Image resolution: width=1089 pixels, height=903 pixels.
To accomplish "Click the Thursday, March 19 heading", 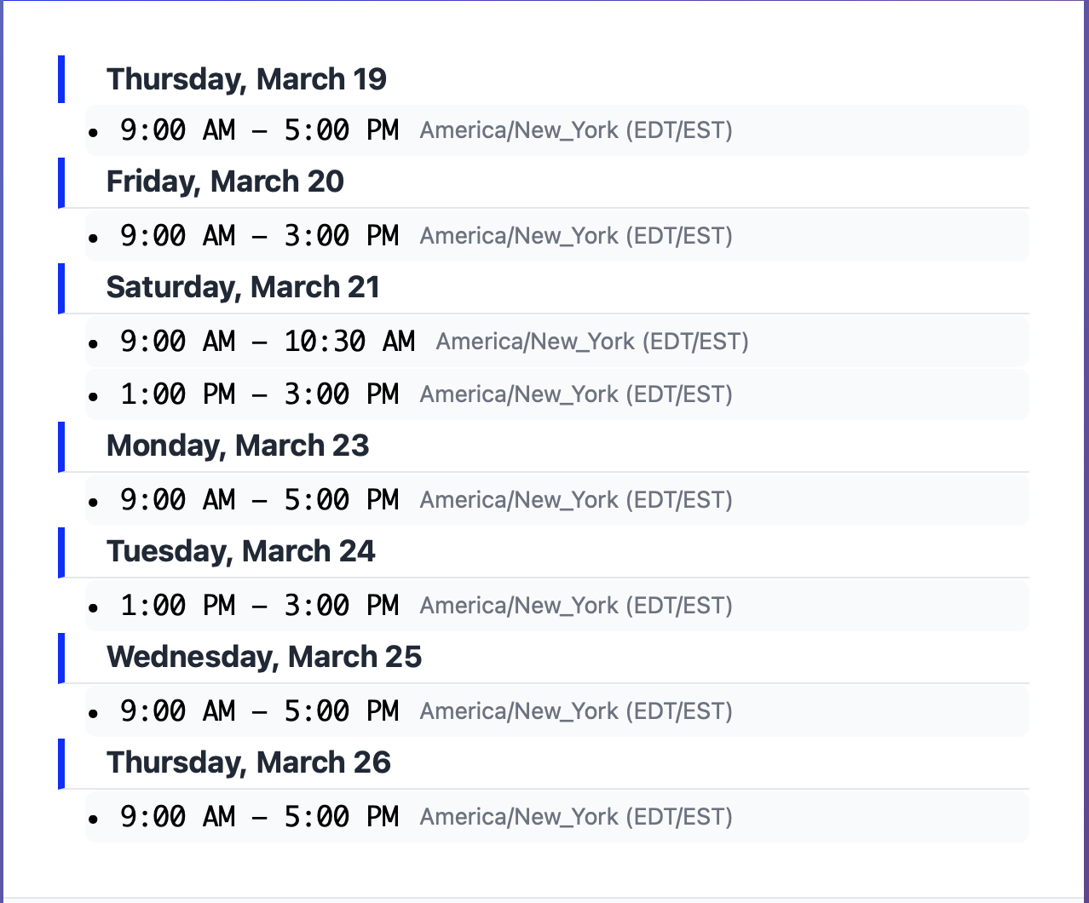I will 246,79.
